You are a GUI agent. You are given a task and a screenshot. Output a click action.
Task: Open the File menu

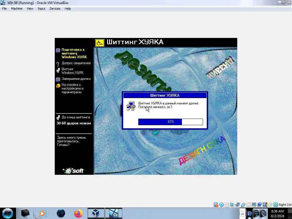(4, 9)
